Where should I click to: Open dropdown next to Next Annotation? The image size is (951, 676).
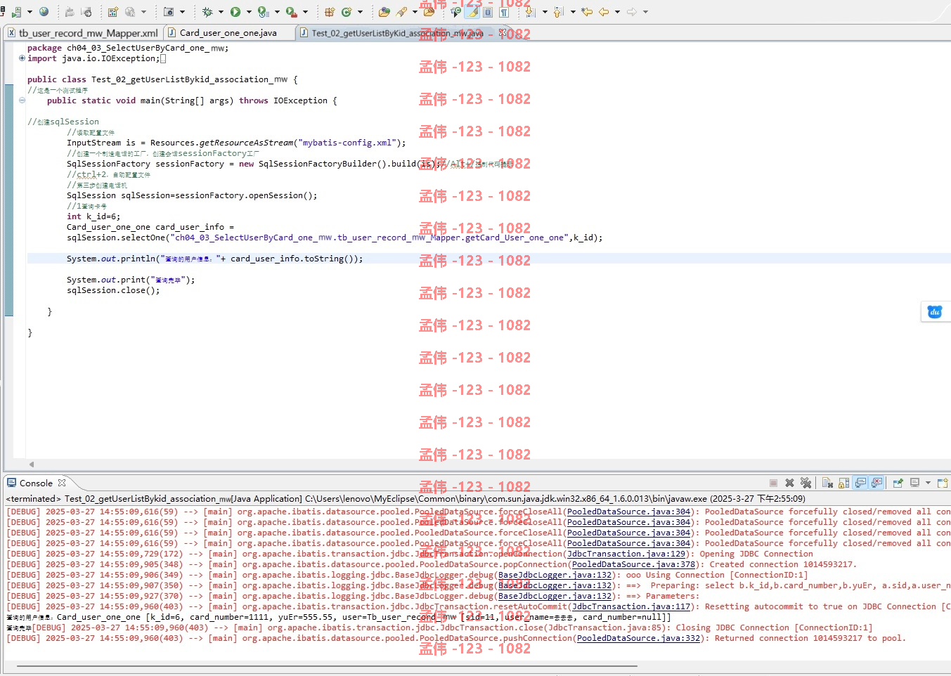point(545,12)
